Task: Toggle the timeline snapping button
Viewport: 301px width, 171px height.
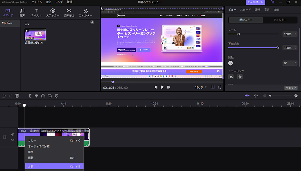Action: [x=247, y=96]
